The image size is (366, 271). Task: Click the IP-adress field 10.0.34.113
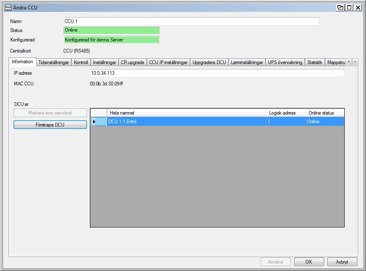click(x=217, y=73)
